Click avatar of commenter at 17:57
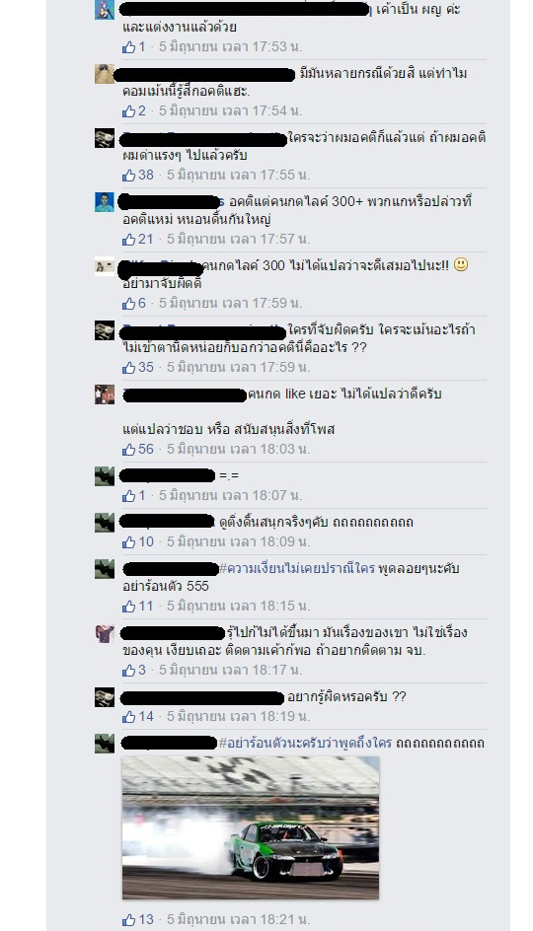The image size is (533, 931). coord(105,202)
